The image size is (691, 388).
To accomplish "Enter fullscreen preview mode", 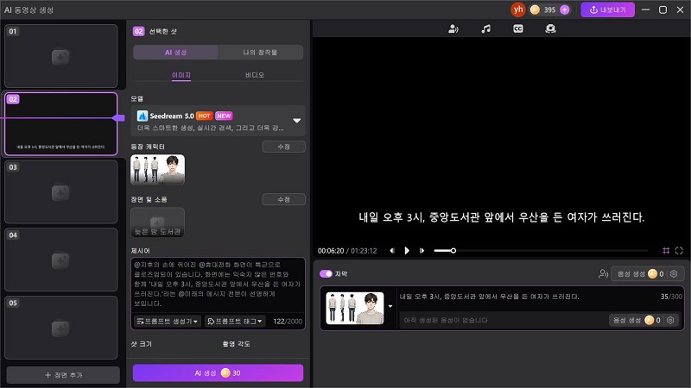I will (679, 251).
